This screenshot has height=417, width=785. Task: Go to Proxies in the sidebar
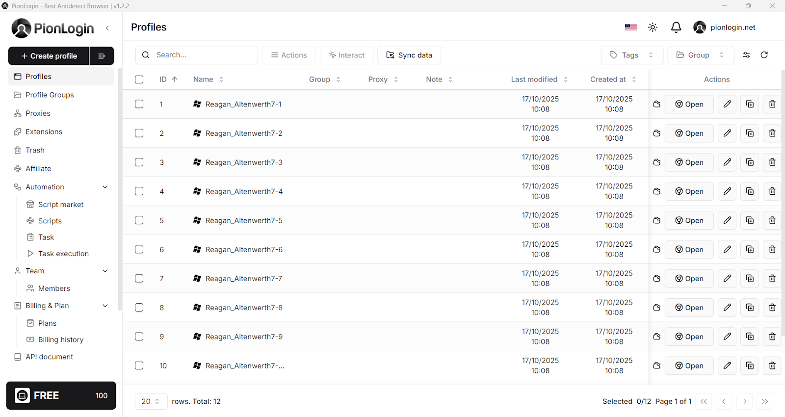(x=38, y=113)
